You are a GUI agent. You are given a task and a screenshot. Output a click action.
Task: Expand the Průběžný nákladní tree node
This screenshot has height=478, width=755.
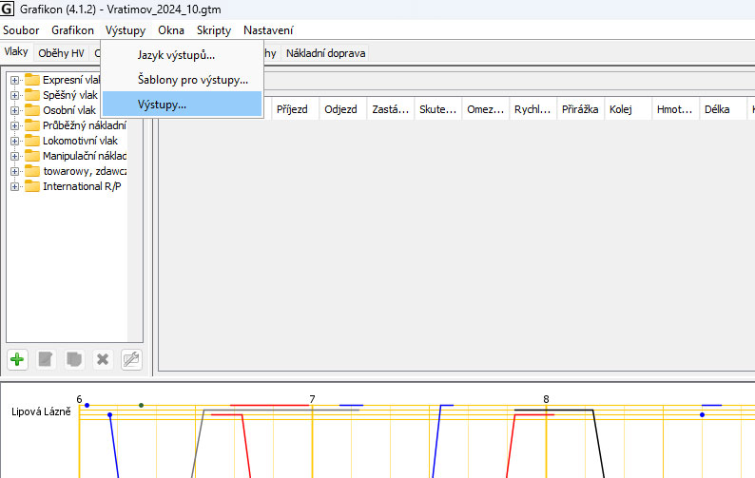[x=15, y=125]
